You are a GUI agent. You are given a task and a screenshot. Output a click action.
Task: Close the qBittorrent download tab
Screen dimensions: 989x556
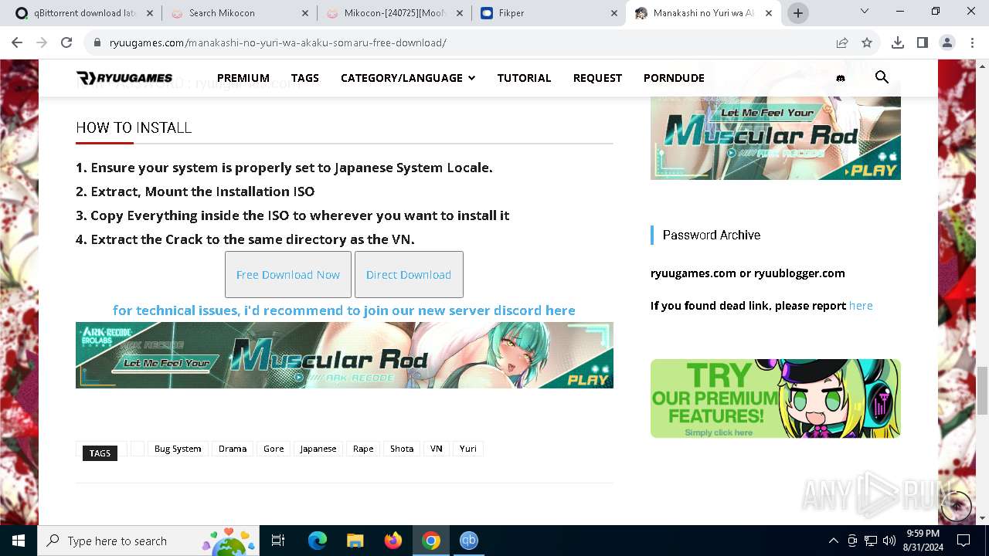(x=149, y=13)
